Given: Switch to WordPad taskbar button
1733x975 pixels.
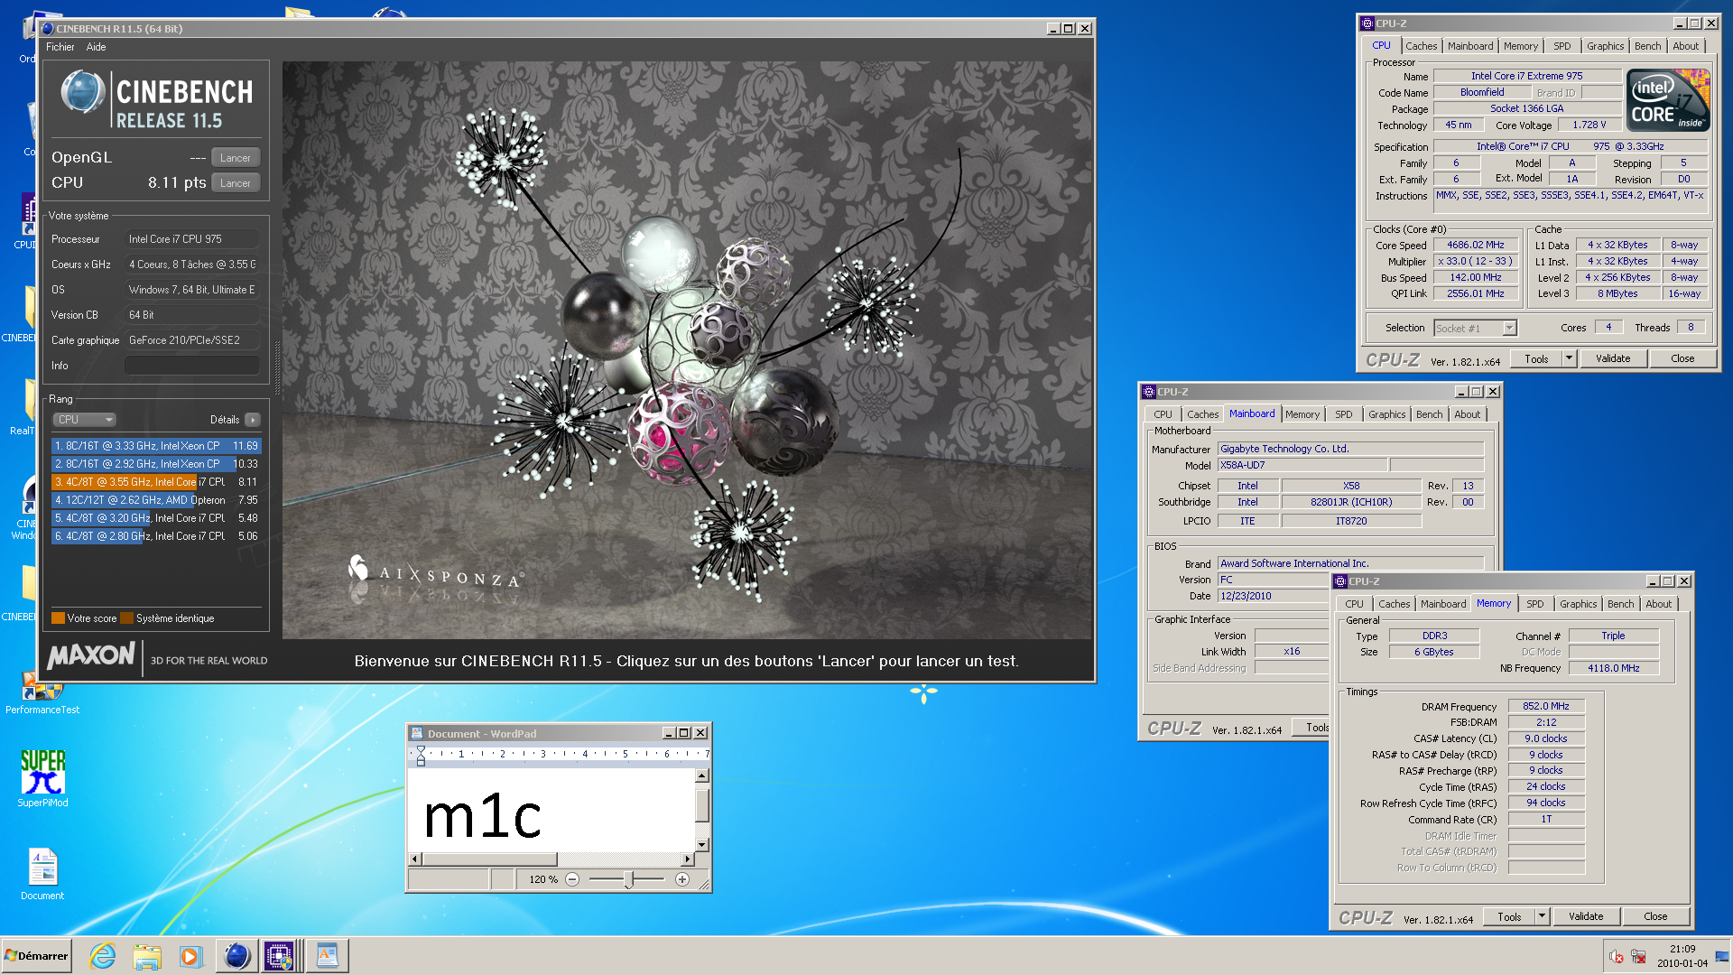Looking at the screenshot, I should tap(327, 955).
